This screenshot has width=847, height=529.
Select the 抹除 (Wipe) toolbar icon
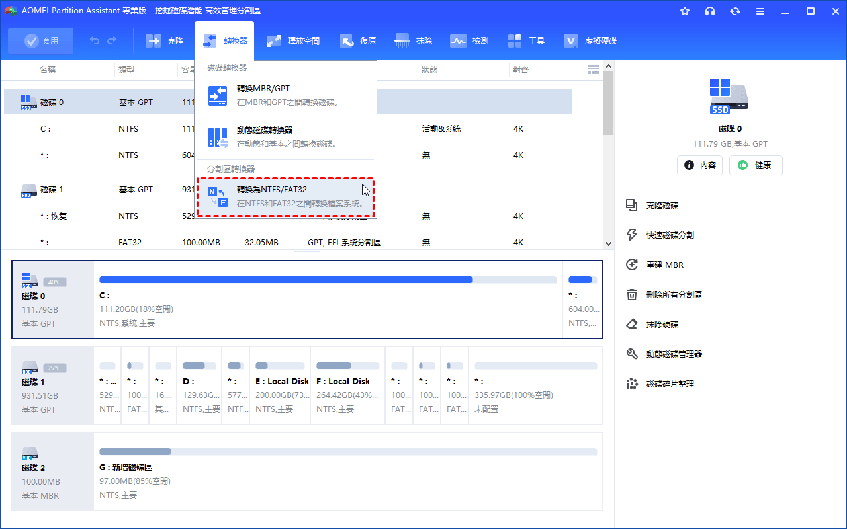[x=402, y=41]
